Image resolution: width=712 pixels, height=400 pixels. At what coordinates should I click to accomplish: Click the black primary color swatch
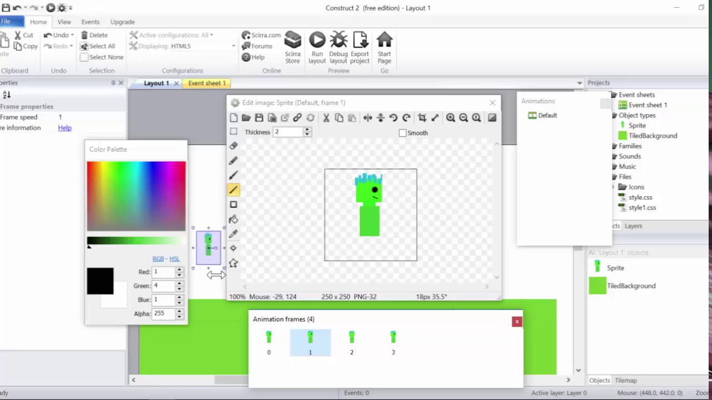coord(100,281)
